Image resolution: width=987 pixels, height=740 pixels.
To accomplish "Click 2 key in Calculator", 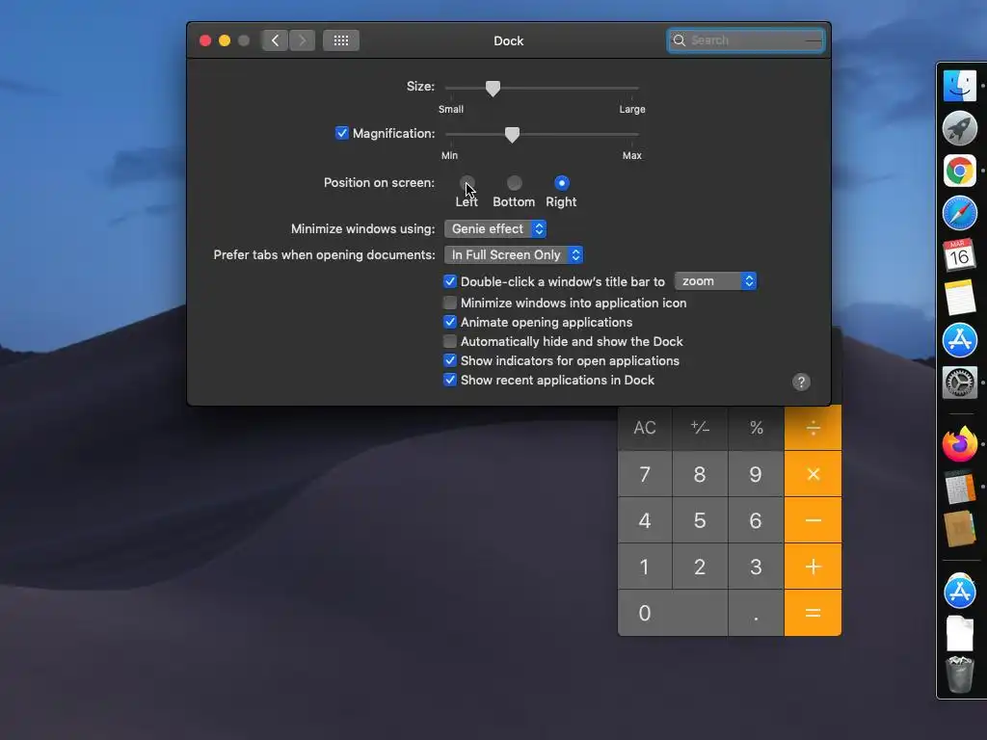I will coord(700,567).
